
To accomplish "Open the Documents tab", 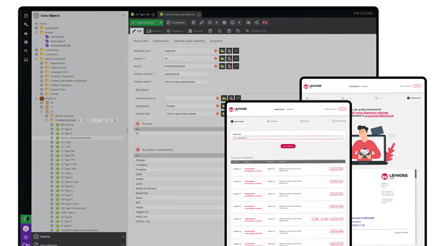I will pos(216,41).
